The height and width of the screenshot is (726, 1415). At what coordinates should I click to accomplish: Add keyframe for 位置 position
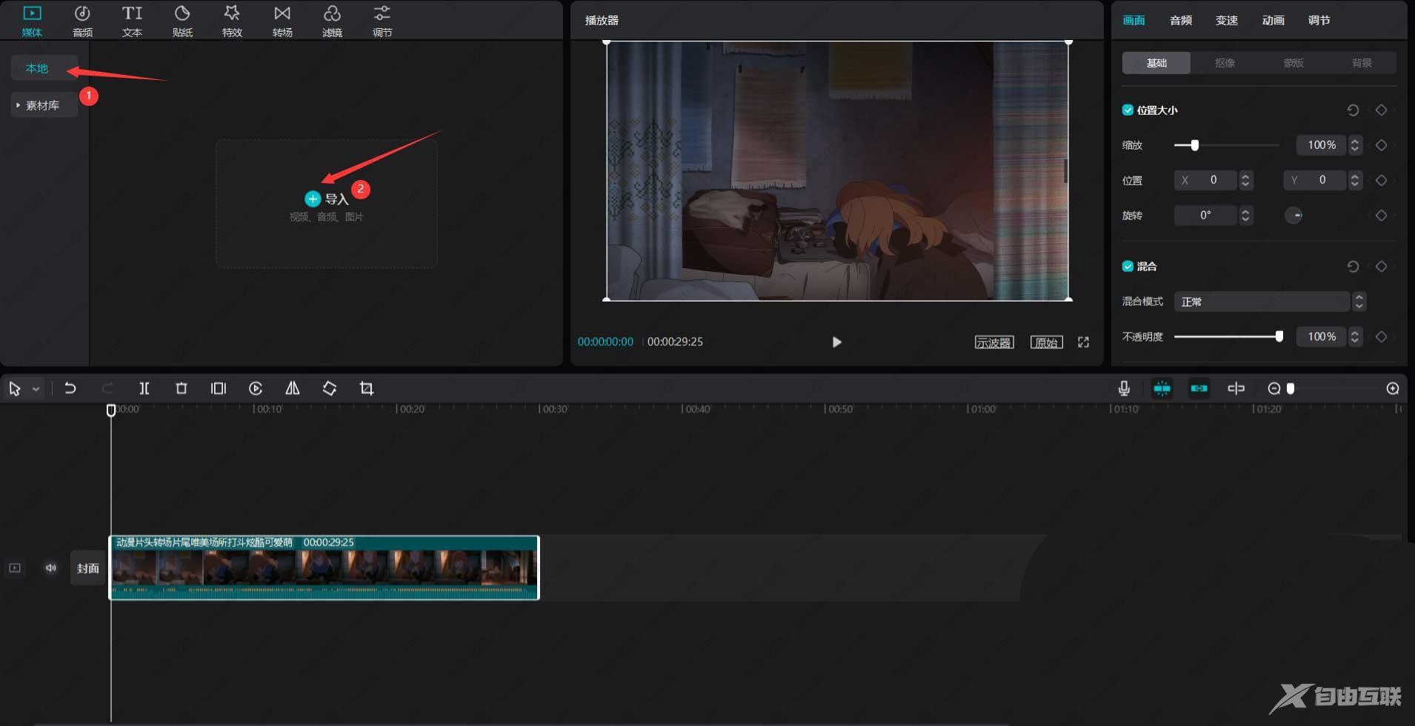coord(1381,180)
